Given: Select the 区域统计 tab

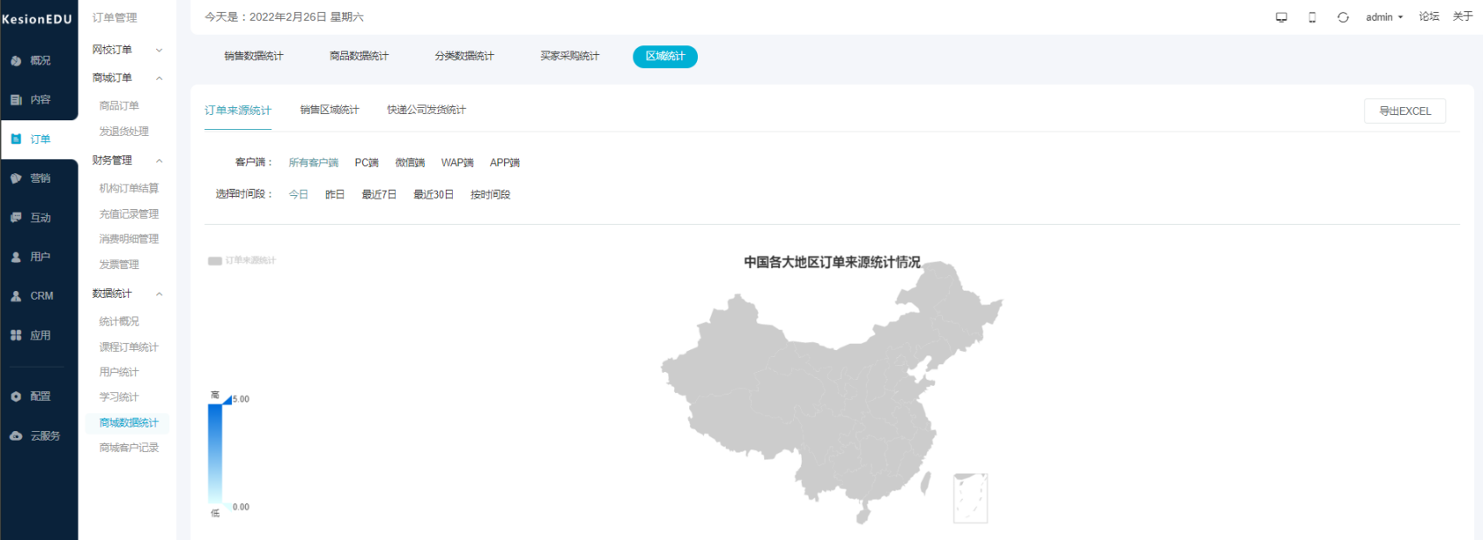Looking at the screenshot, I should pos(666,57).
